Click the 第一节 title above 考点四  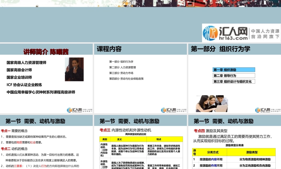[223, 121]
